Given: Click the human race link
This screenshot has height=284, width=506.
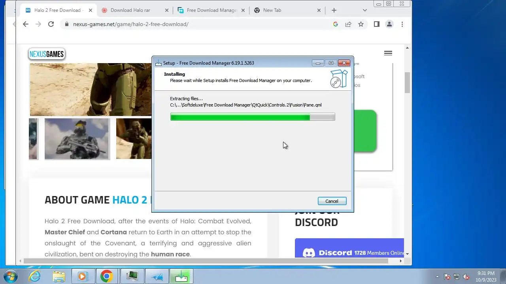Looking at the screenshot, I should pos(170,254).
